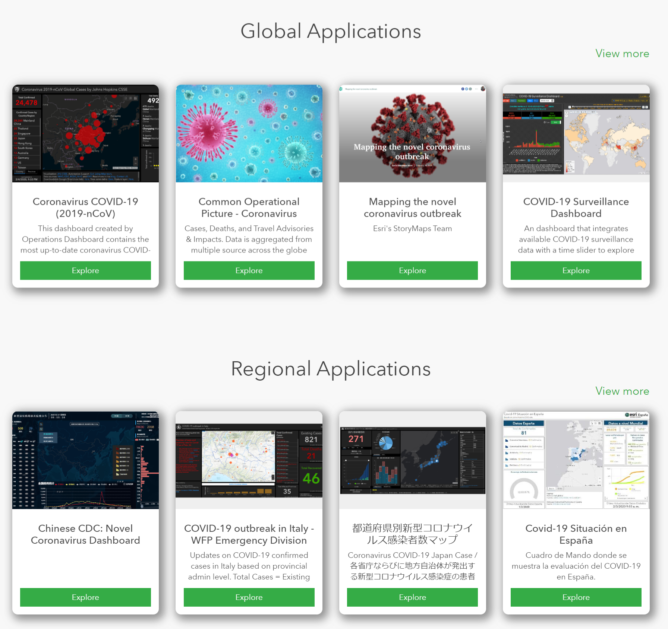Click the 'An dashboard that integrates' description
The width and height of the screenshot is (668, 629).
coord(576,239)
